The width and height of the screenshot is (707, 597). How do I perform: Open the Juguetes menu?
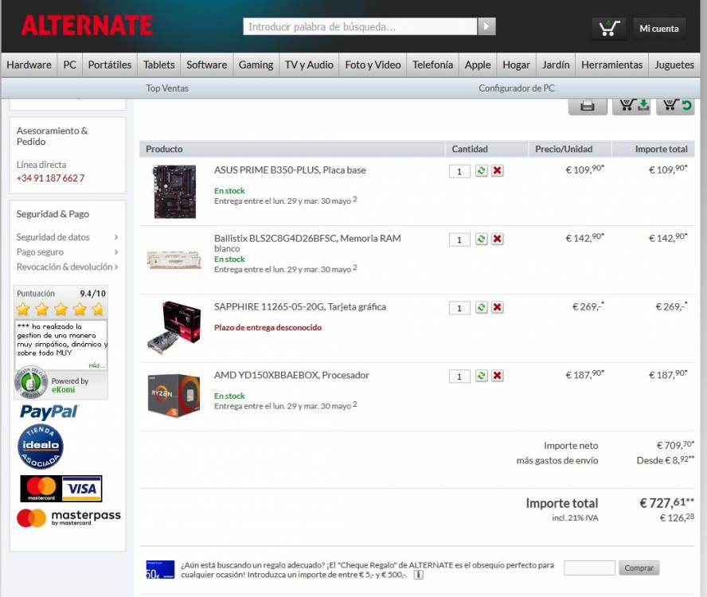[x=674, y=65]
